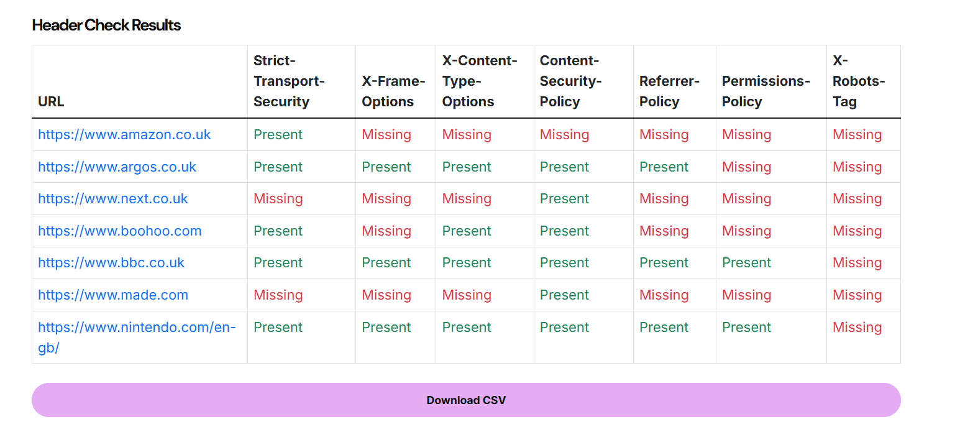The image size is (978, 432).
Task: Click Amazon's Strict-Transport-Security Present cell
Action: [x=278, y=135]
